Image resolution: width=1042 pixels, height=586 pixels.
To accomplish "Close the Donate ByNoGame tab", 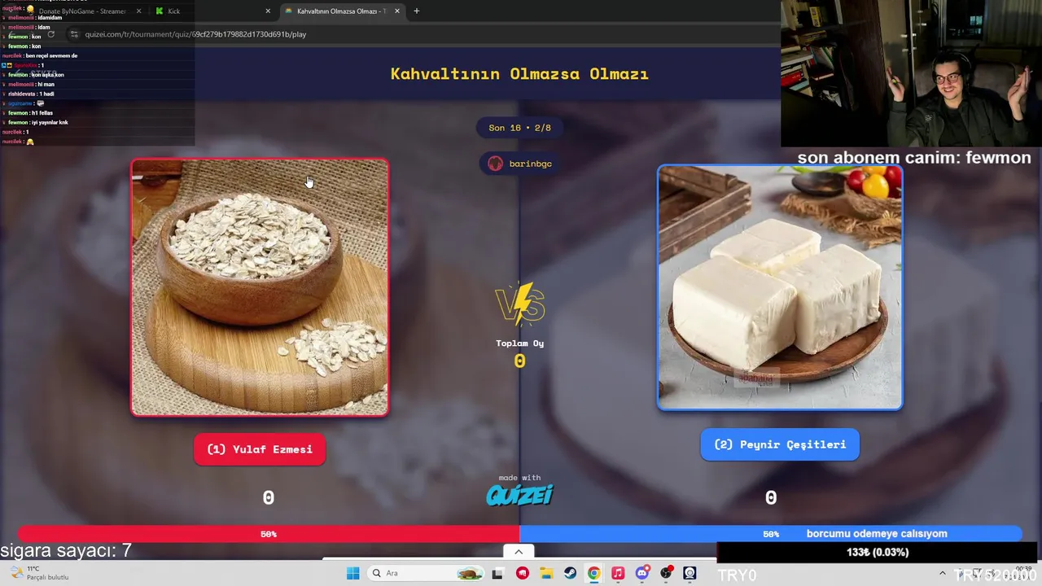I will (x=138, y=11).
